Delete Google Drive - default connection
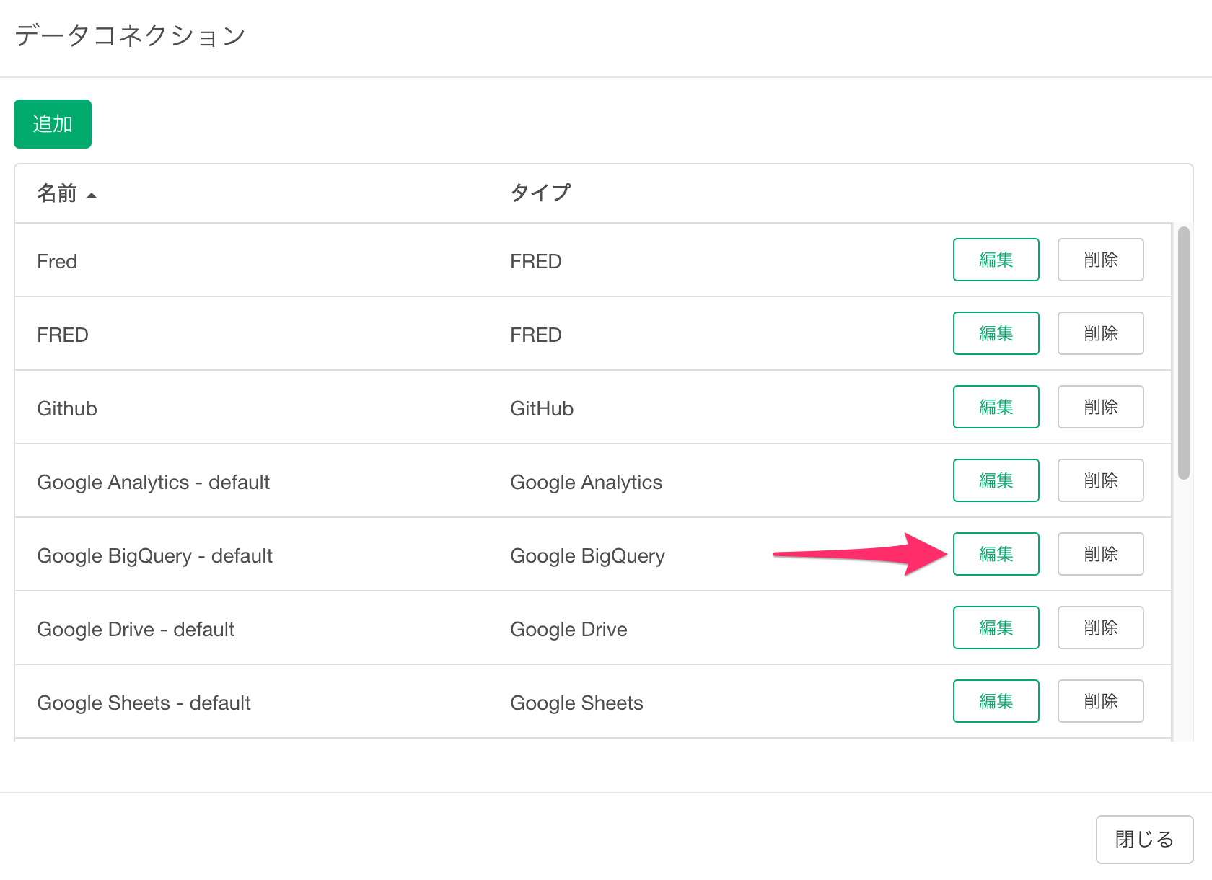This screenshot has width=1212, height=880. coord(1100,628)
